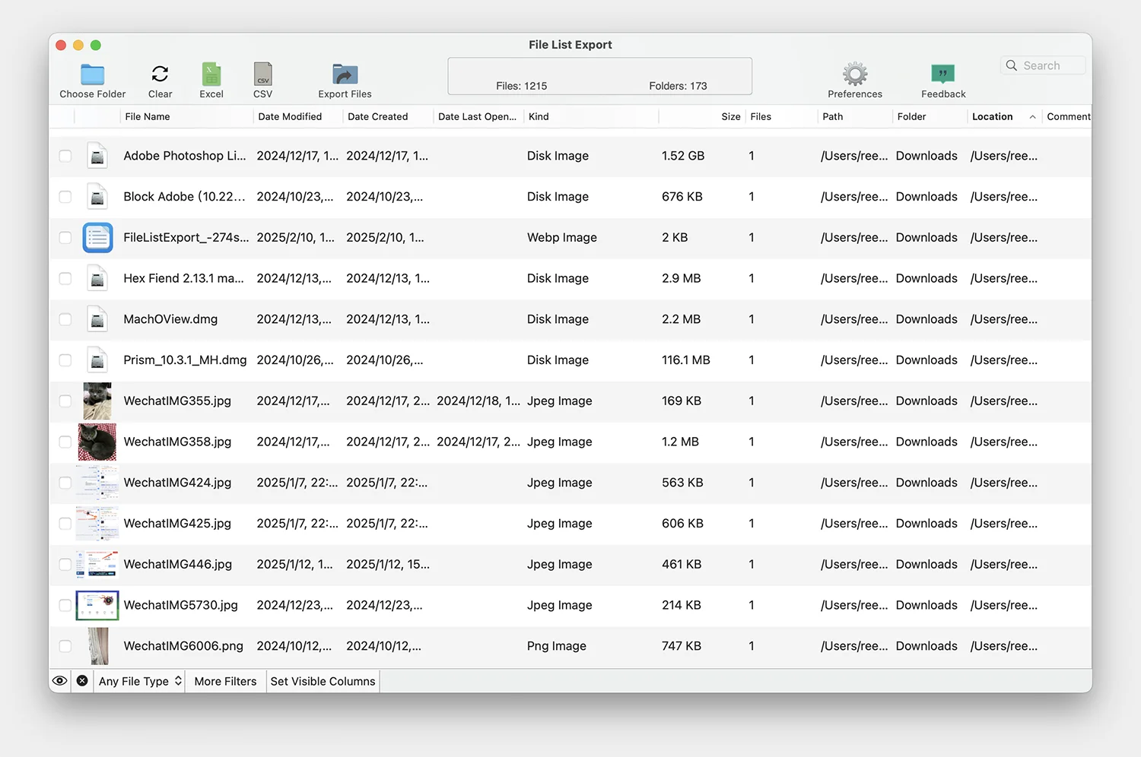Click the Export Files icon
1141x757 pixels.
point(345,74)
